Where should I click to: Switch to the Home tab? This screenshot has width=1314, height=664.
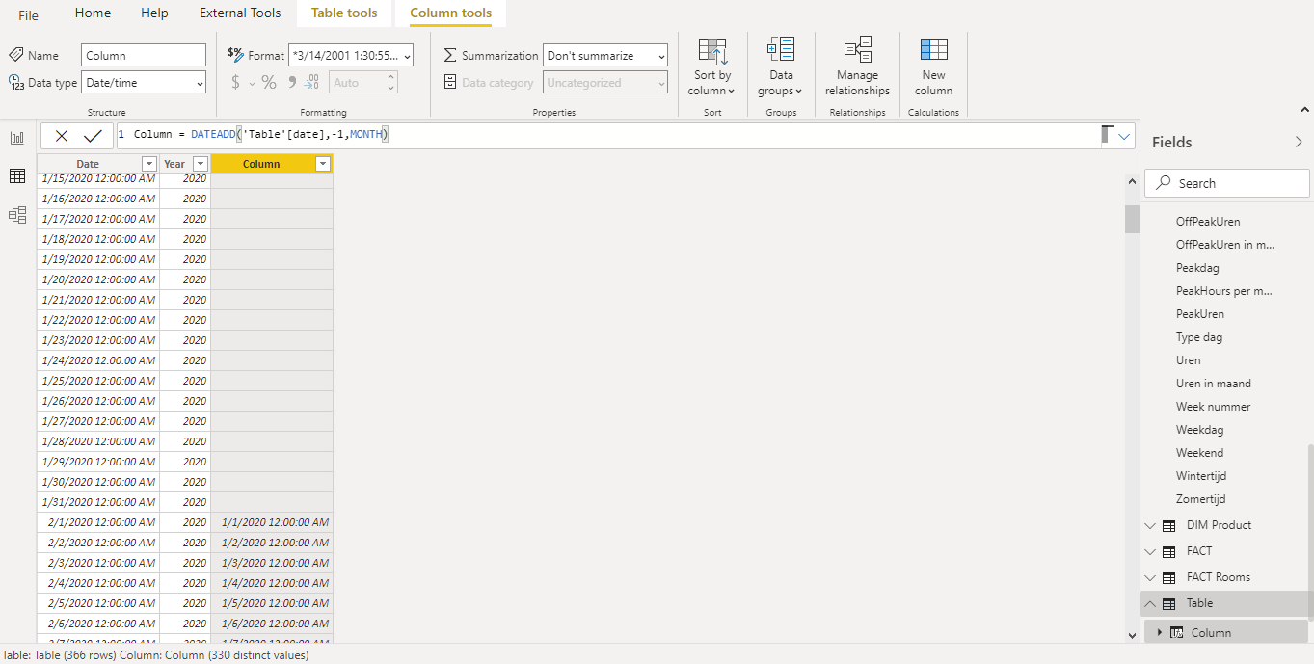[93, 13]
